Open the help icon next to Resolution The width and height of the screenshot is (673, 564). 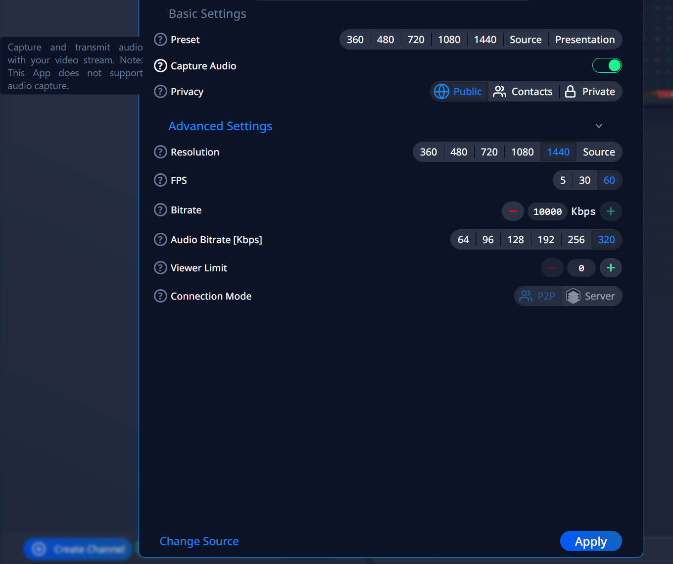coord(160,152)
